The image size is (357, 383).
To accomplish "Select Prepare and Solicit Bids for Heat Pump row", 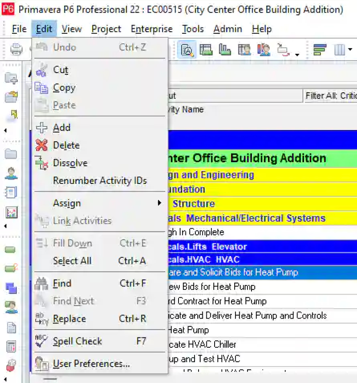I will [263, 273].
